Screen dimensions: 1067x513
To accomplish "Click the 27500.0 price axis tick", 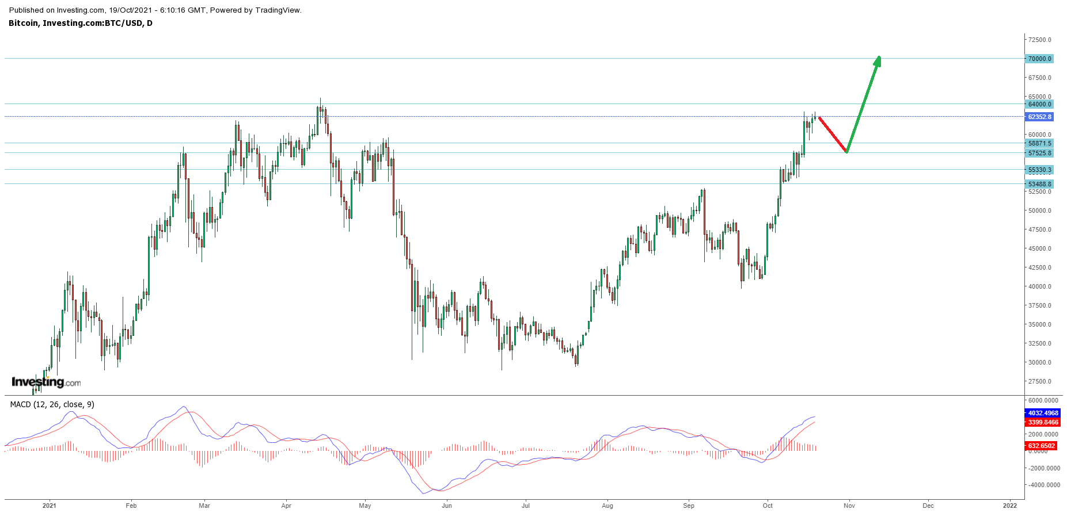I will [x=1040, y=381].
